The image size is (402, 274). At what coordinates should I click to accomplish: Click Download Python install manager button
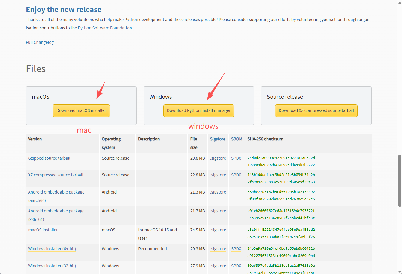tap(199, 111)
